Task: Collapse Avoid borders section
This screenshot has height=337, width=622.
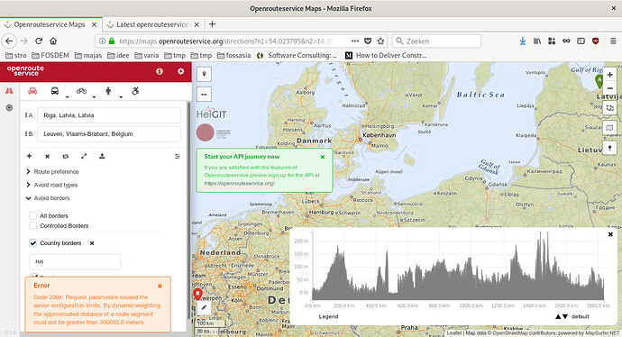Action: [48, 198]
